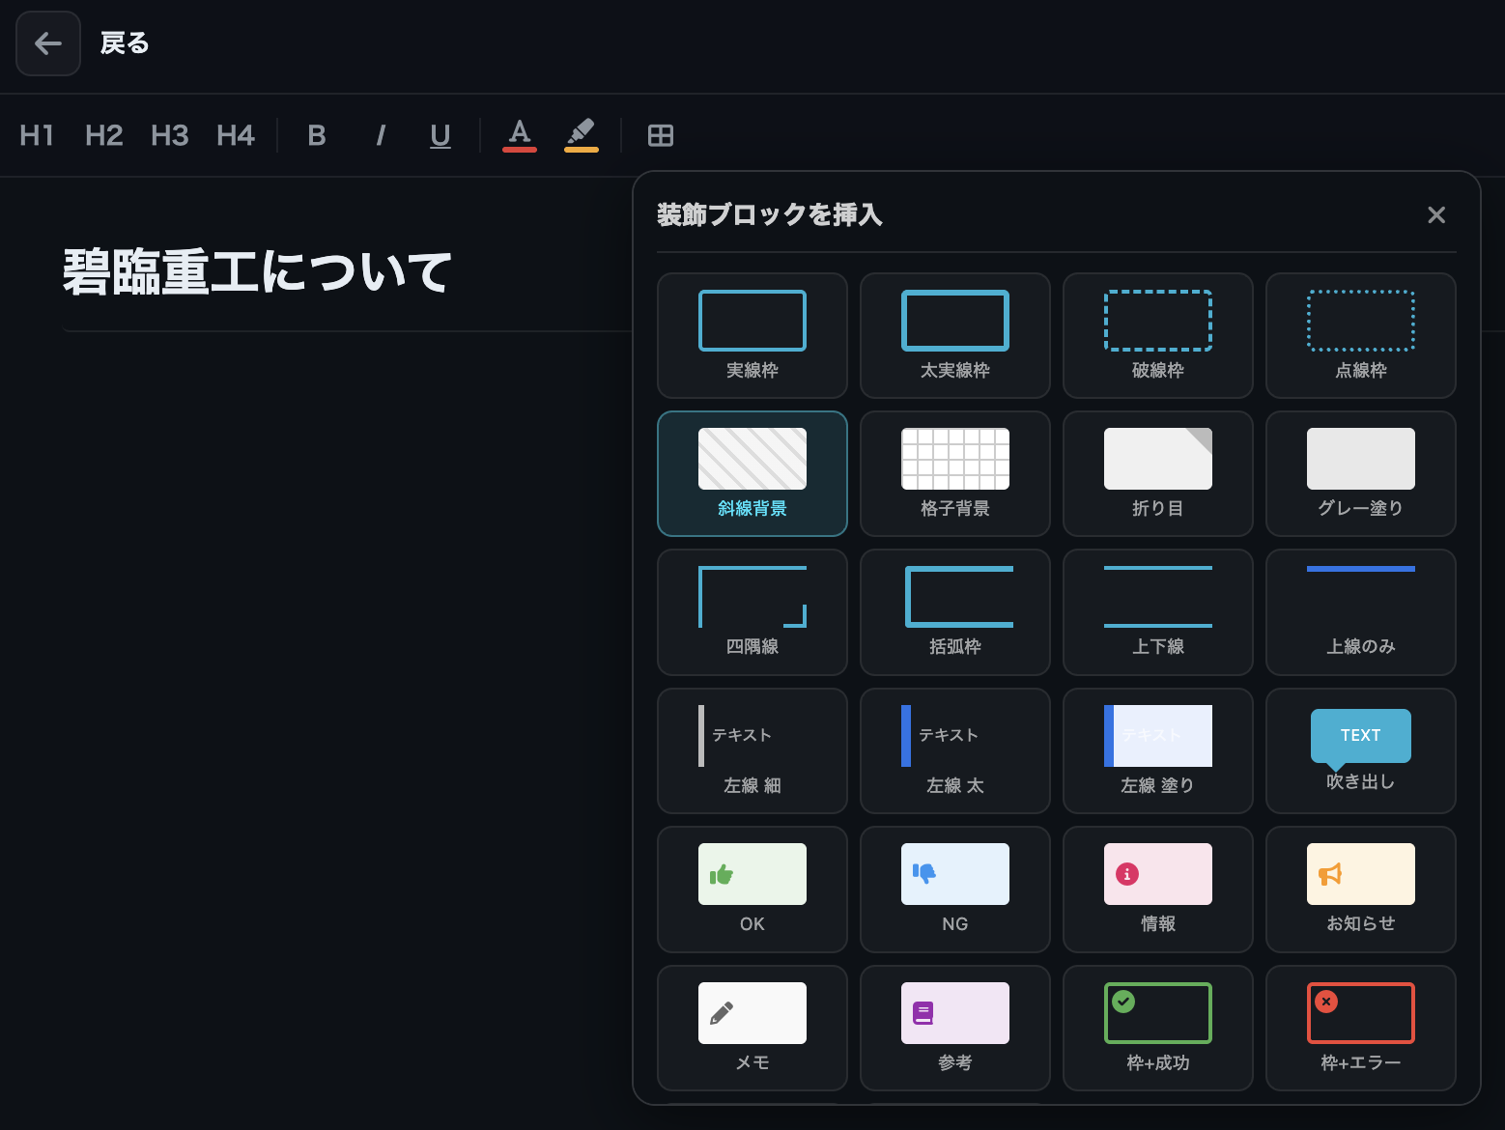Open the text color picker
The image size is (1505, 1130).
520,135
